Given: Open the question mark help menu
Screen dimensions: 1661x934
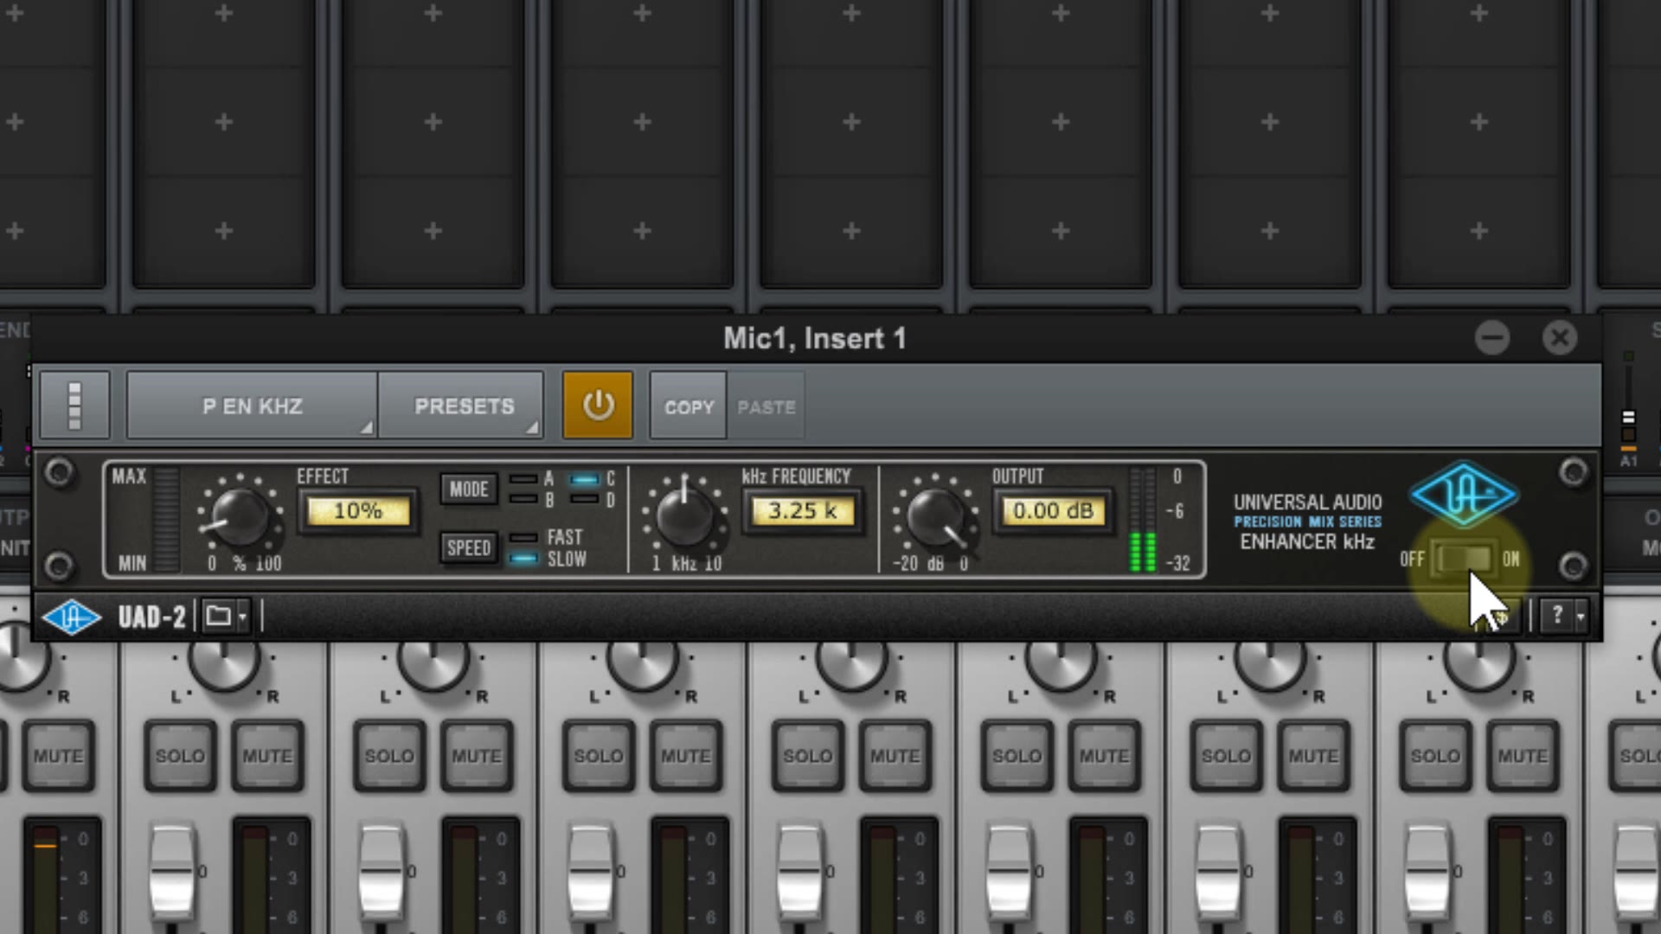Looking at the screenshot, I should pyautogui.click(x=1558, y=616).
